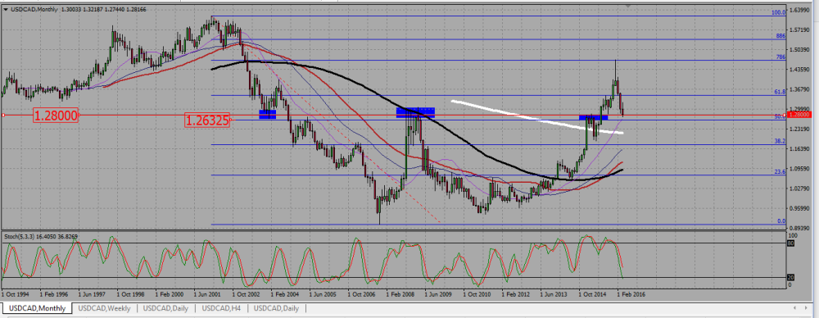Select the blue rectangle near late 2014 candles
Image resolution: width=819 pixels, height=318 pixels.
pos(593,118)
